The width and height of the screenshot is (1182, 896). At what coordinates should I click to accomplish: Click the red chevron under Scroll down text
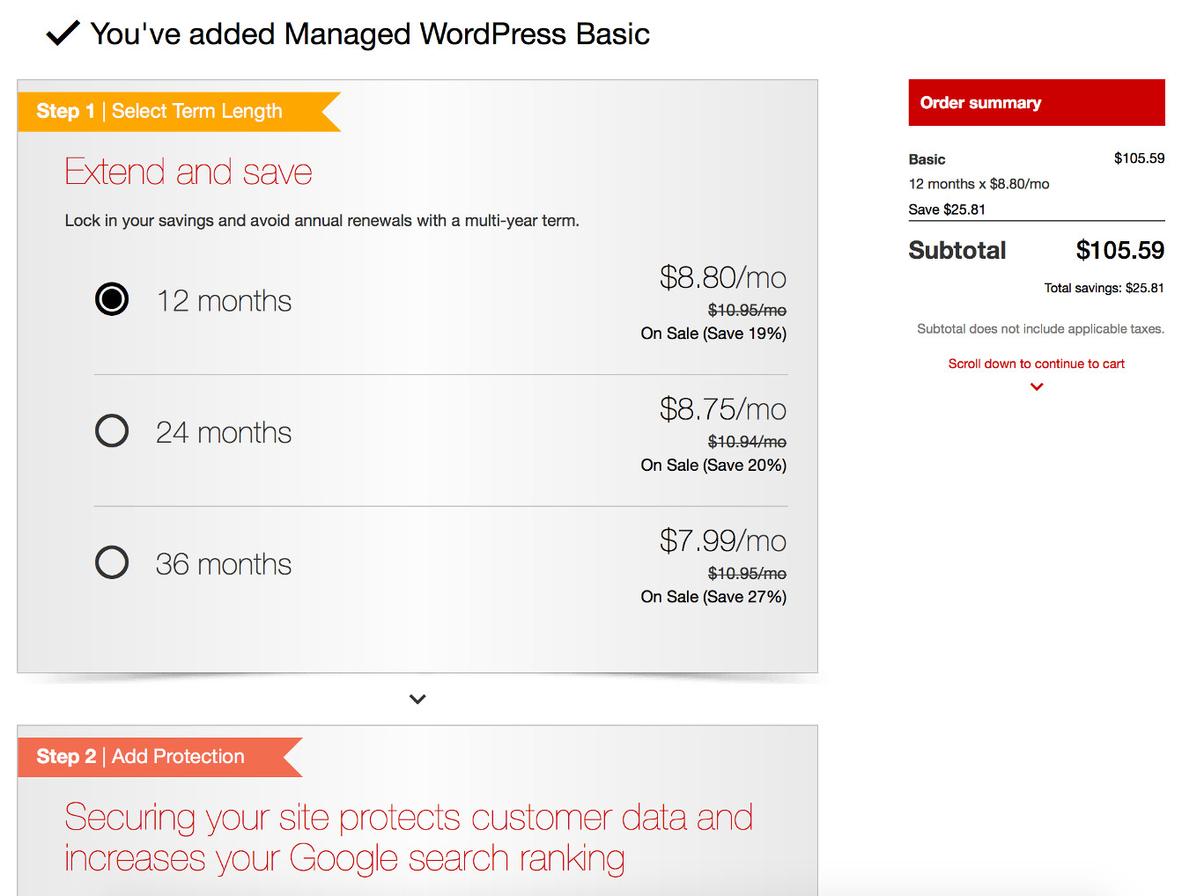[1037, 386]
